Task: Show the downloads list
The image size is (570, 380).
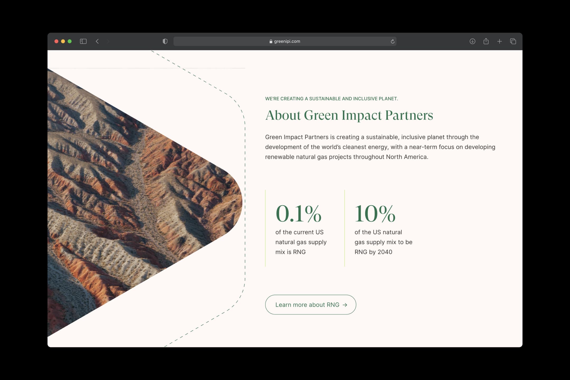Action: click(472, 41)
